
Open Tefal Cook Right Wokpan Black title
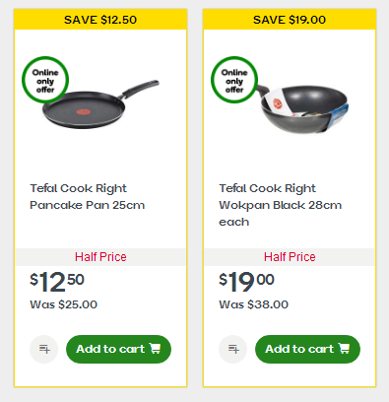click(280, 205)
